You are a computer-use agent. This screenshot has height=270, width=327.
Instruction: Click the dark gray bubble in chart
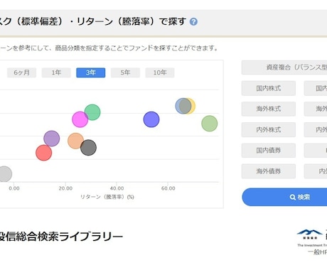(88, 148)
